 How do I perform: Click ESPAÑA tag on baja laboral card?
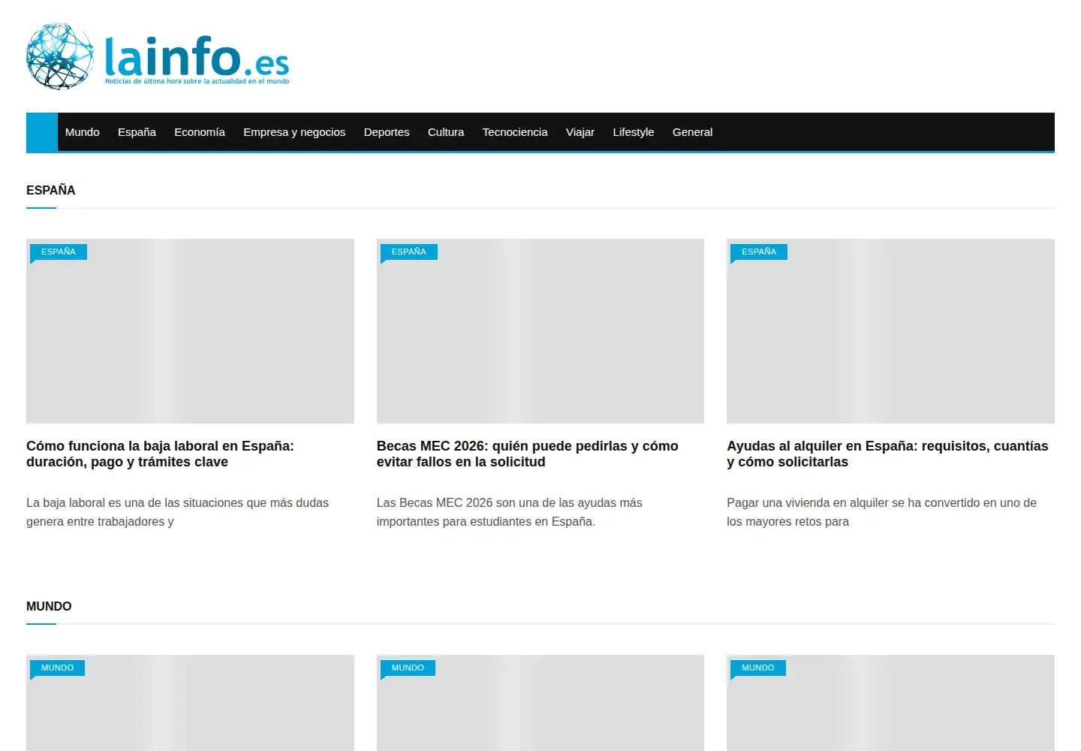coord(59,252)
